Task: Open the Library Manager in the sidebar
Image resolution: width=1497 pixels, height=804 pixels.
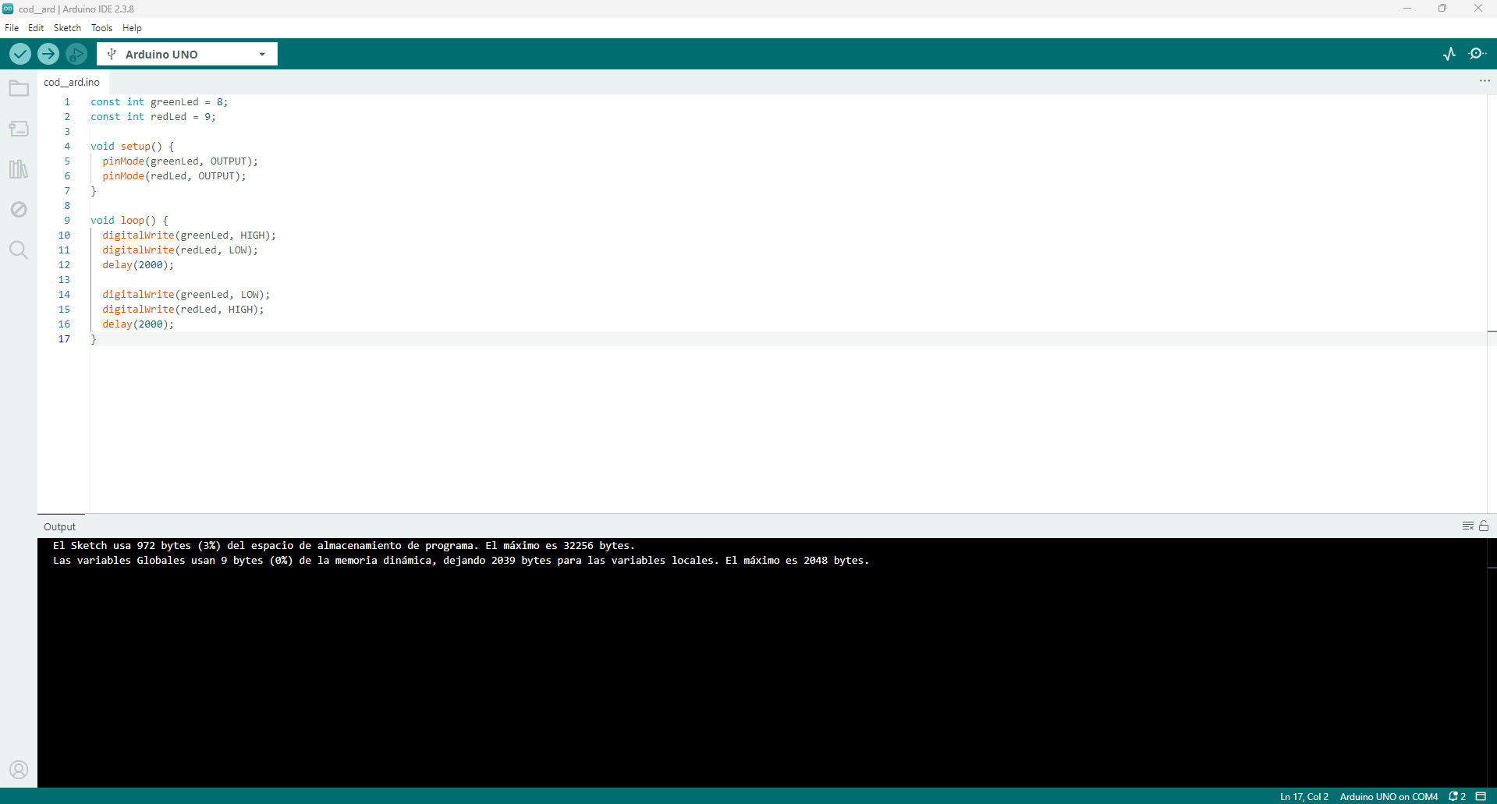Action: (x=18, y=169)
